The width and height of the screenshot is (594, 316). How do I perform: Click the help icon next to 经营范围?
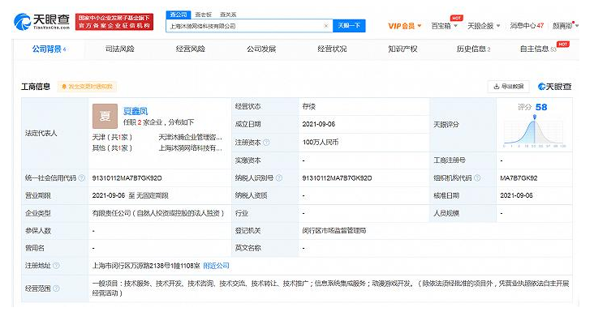point(56,288)
